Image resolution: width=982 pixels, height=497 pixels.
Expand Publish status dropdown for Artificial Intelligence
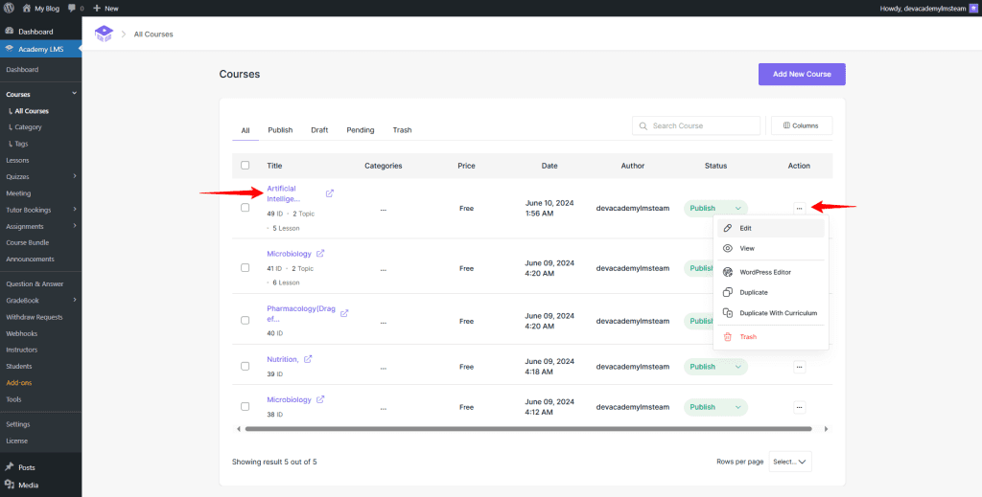[737, 208]
